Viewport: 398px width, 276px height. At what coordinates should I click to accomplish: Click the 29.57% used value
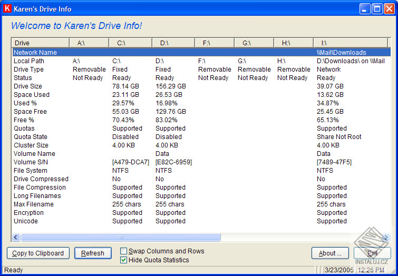coord(123,103)
